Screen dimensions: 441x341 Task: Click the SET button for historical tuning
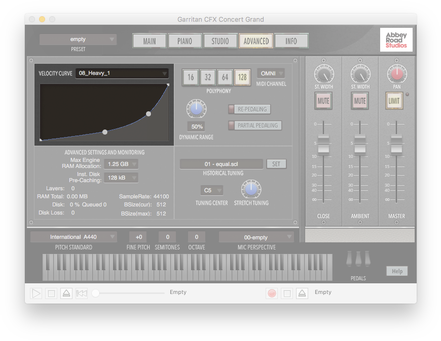point(276,164)
